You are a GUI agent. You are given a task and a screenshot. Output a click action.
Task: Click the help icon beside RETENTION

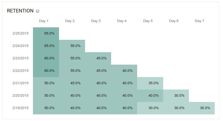coord(37,11)
